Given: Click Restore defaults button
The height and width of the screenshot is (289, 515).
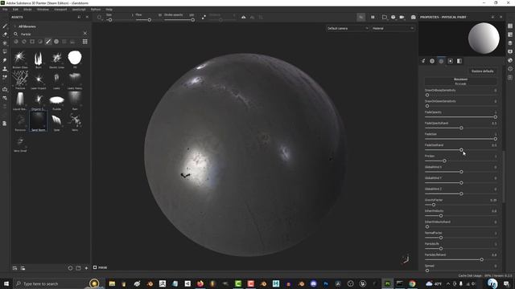Looking at the screenshot, I should click(482, 71).
